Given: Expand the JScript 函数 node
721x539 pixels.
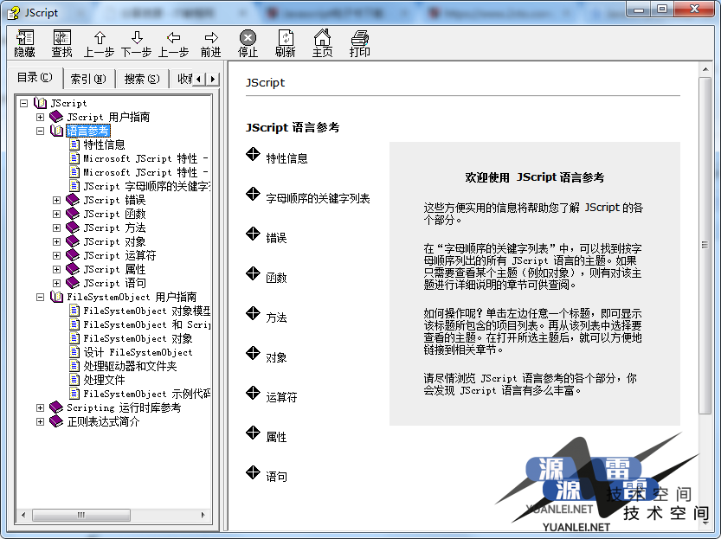Looking at the screenshot, I should [56, 215].
